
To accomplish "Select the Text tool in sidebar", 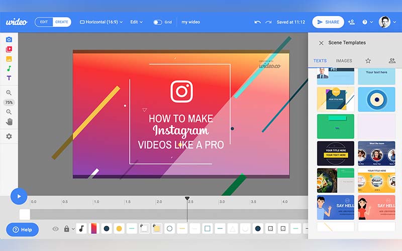I will coord(9,78).
